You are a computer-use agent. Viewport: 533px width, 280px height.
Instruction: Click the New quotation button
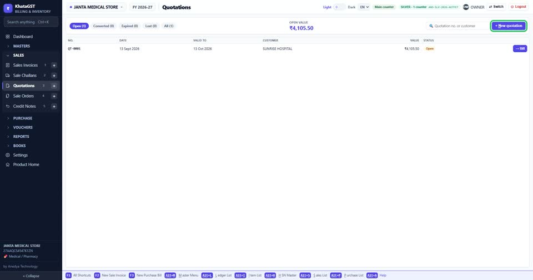(509, 26)
